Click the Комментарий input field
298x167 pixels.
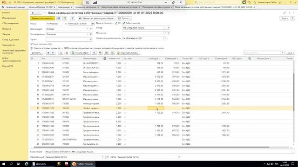(x=169, y=152)
